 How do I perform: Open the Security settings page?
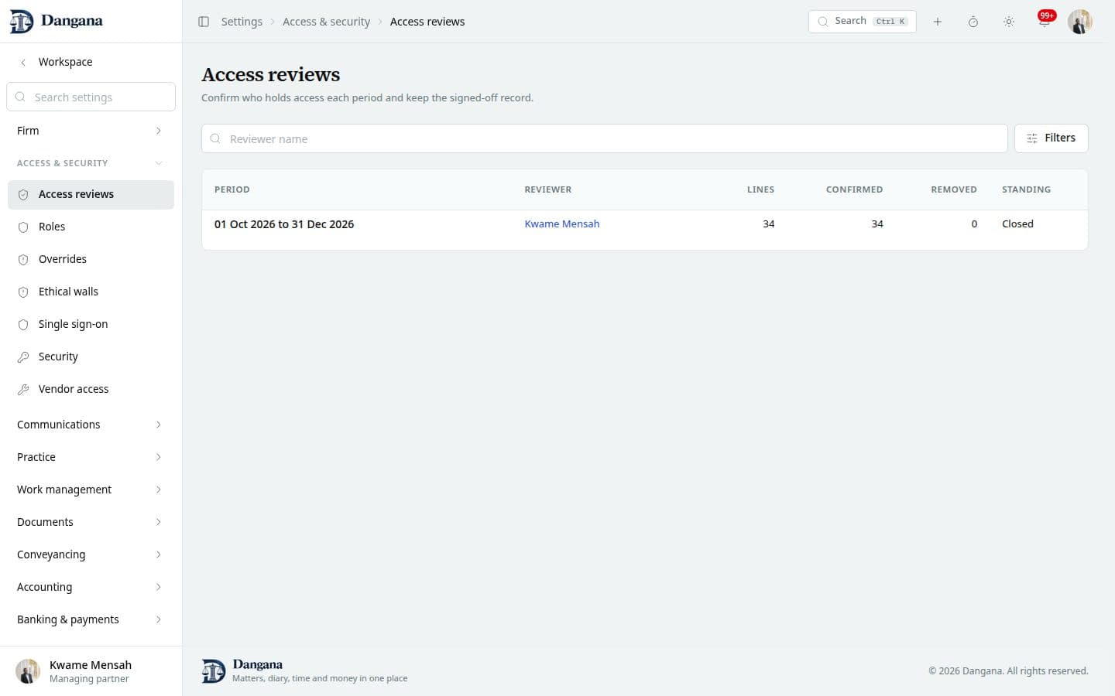(91, 357)
